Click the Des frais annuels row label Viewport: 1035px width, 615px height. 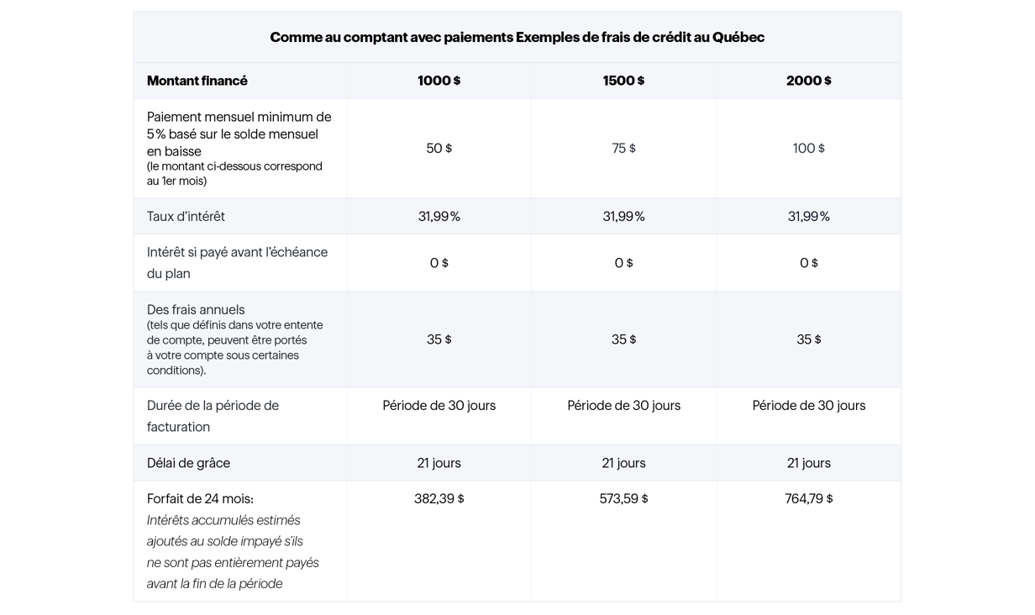coord(196,310)
